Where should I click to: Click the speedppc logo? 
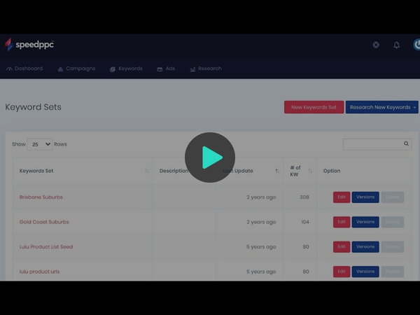pos(29,45)
